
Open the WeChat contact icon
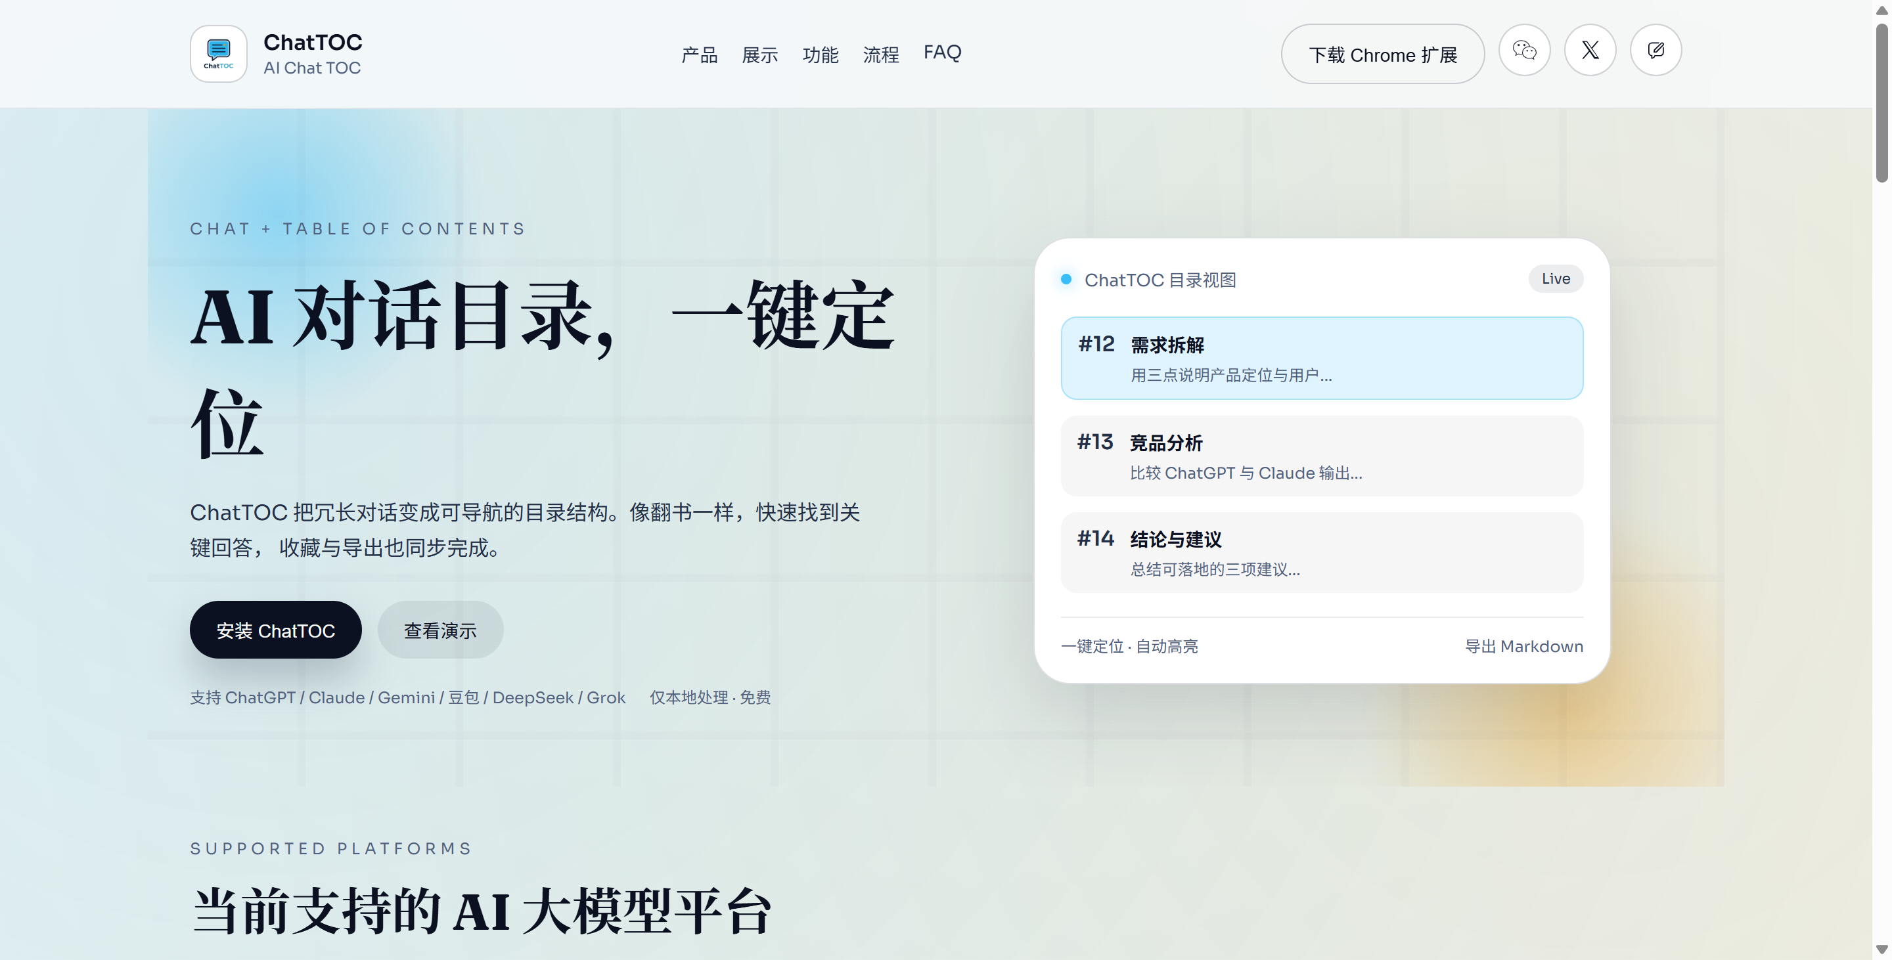[x=1524, y=51]
